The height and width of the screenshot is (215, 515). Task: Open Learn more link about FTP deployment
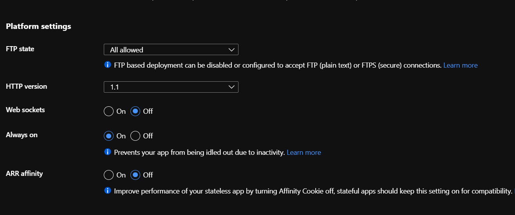click(x=460, y=65)
